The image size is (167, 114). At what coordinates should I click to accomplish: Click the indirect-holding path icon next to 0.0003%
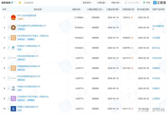(132, 38)
